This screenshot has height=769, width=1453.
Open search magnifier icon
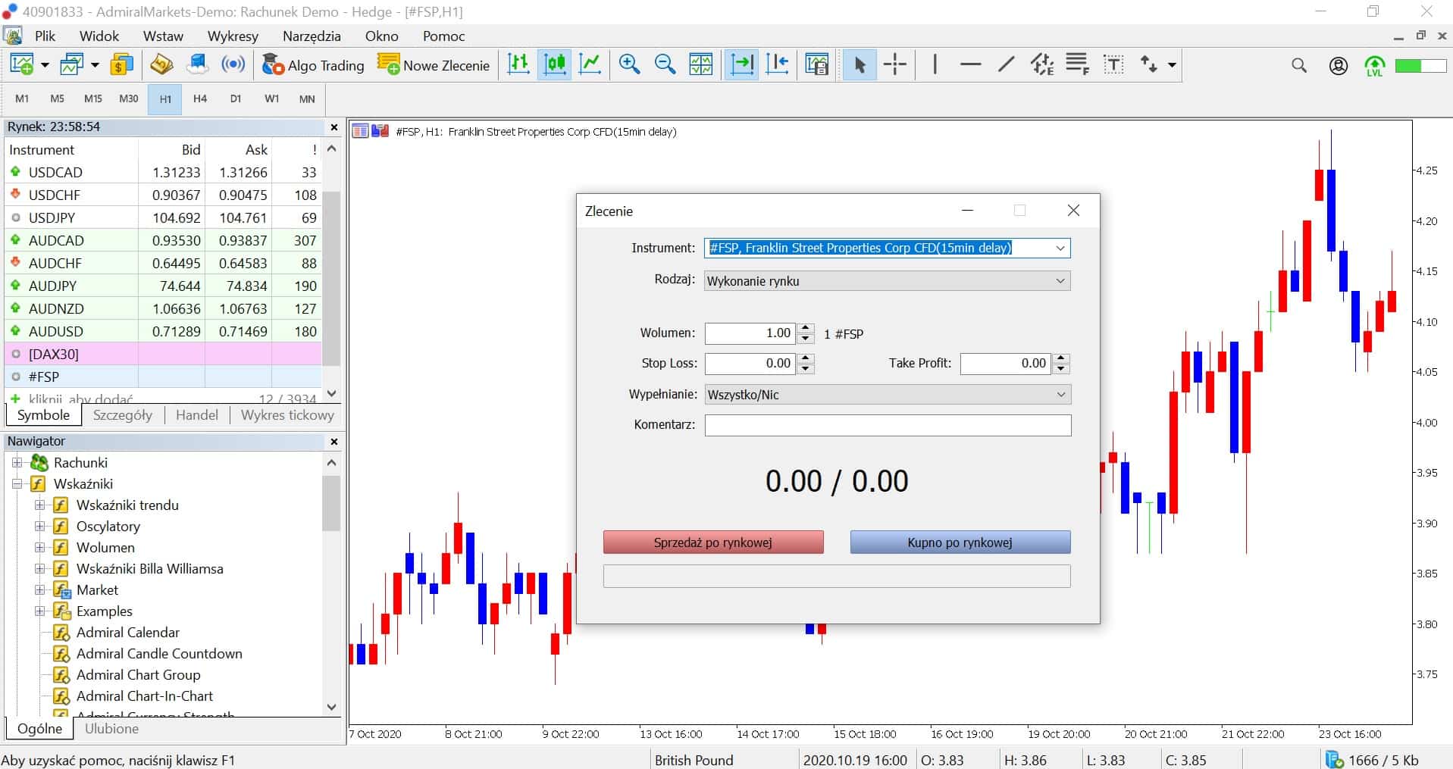point(1299,66)
